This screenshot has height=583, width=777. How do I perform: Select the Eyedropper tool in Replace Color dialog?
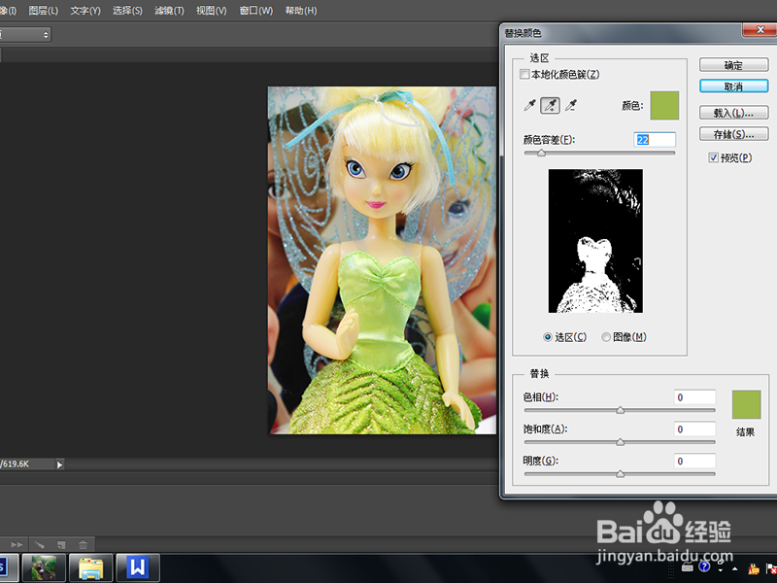(529, 105)
